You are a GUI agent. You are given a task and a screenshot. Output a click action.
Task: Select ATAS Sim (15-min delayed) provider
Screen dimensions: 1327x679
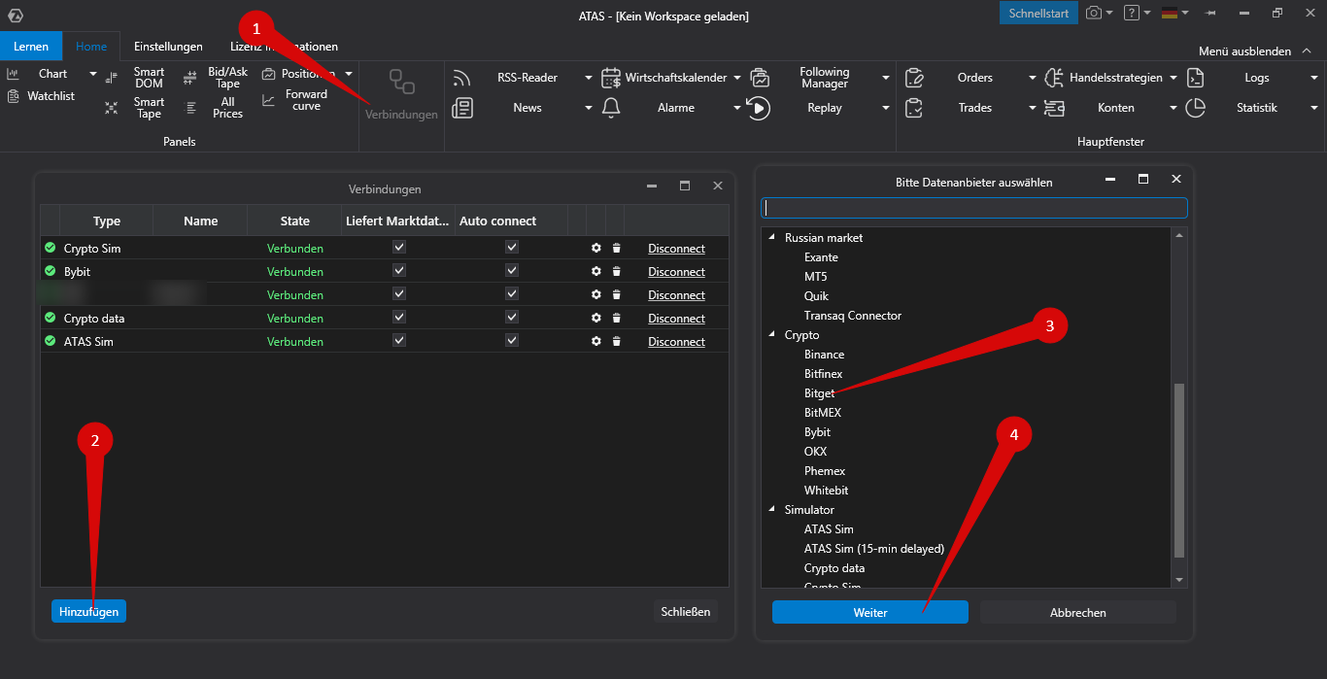(874, 549)
